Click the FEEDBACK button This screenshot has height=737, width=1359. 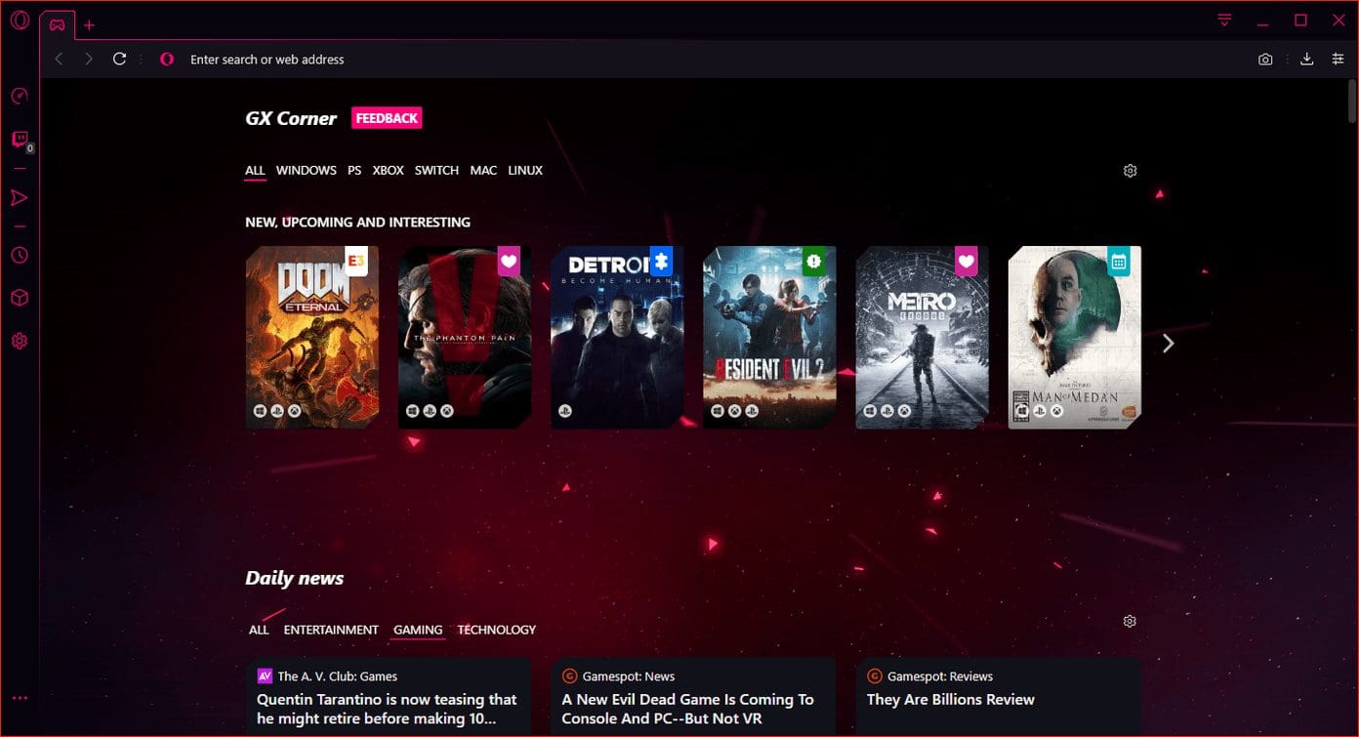387,118
